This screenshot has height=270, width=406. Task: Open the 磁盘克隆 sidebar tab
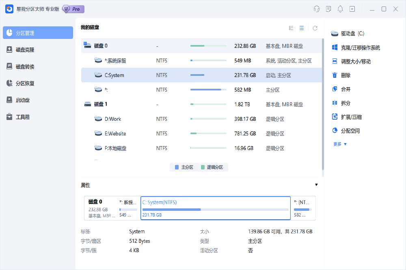coord(25,50)
